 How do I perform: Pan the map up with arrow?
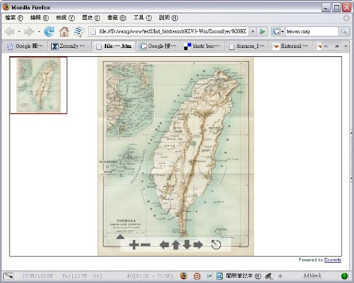pyautogui.click(x=176, y=245)
